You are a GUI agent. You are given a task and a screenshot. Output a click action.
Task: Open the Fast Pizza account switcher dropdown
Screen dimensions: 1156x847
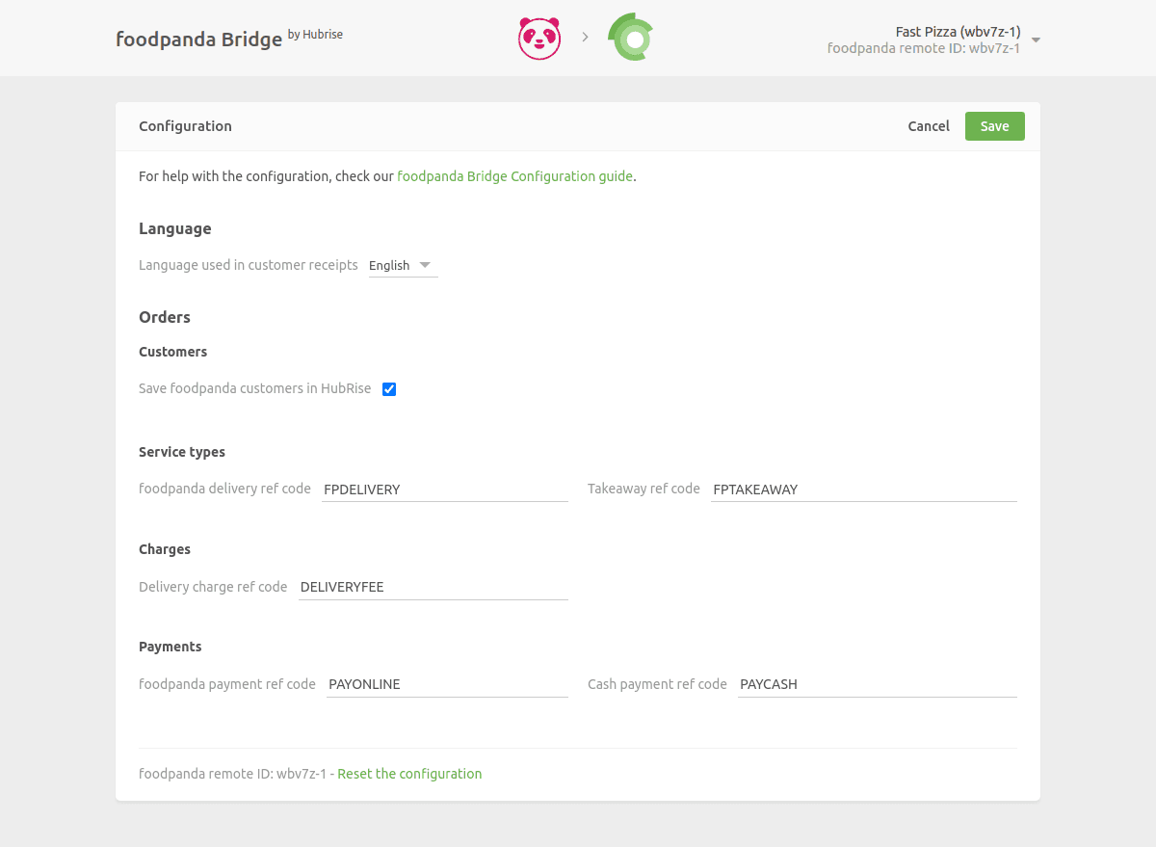[x=1036, y=40]
